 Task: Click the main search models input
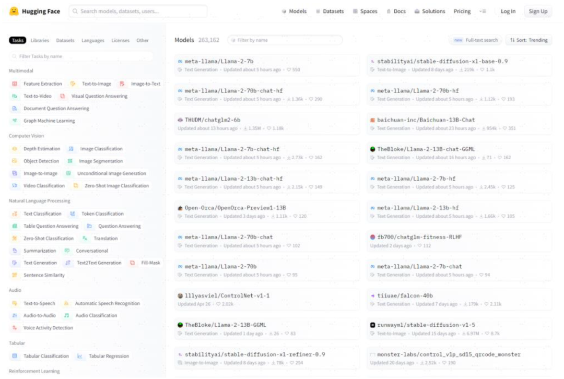point(138,11)
